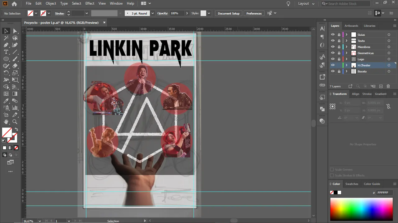398x223 pixels.
Task: Expand the Guias layer
Action: pyautogui.click(x=347, y=34)
